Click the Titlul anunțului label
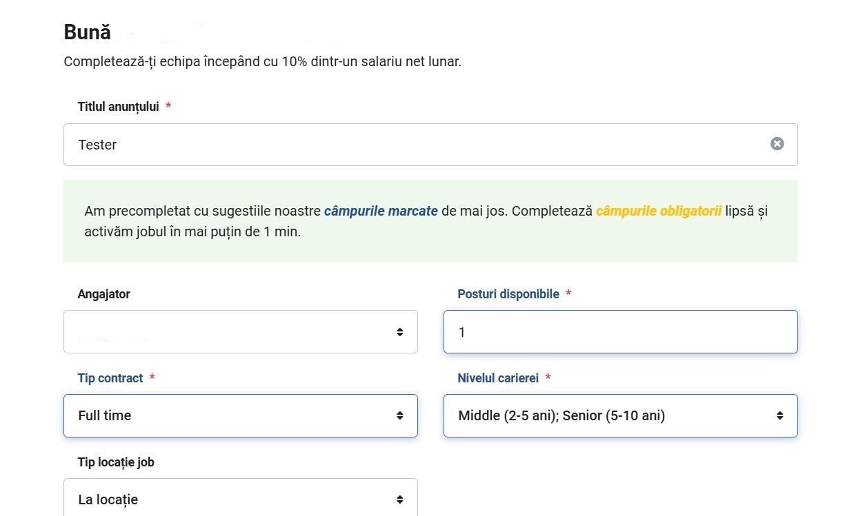 tap(118, 107)
